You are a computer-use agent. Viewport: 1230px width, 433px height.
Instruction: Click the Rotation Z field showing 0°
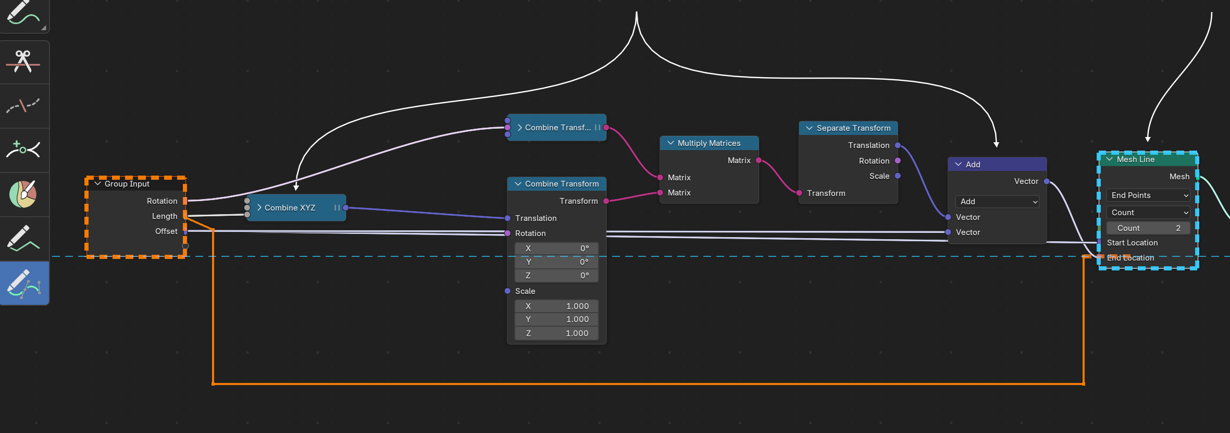(x=556, y=276)
